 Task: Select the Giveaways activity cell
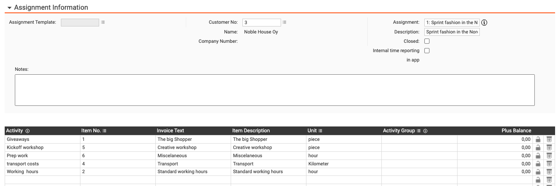pyautogui.click(x=42, y=139)
